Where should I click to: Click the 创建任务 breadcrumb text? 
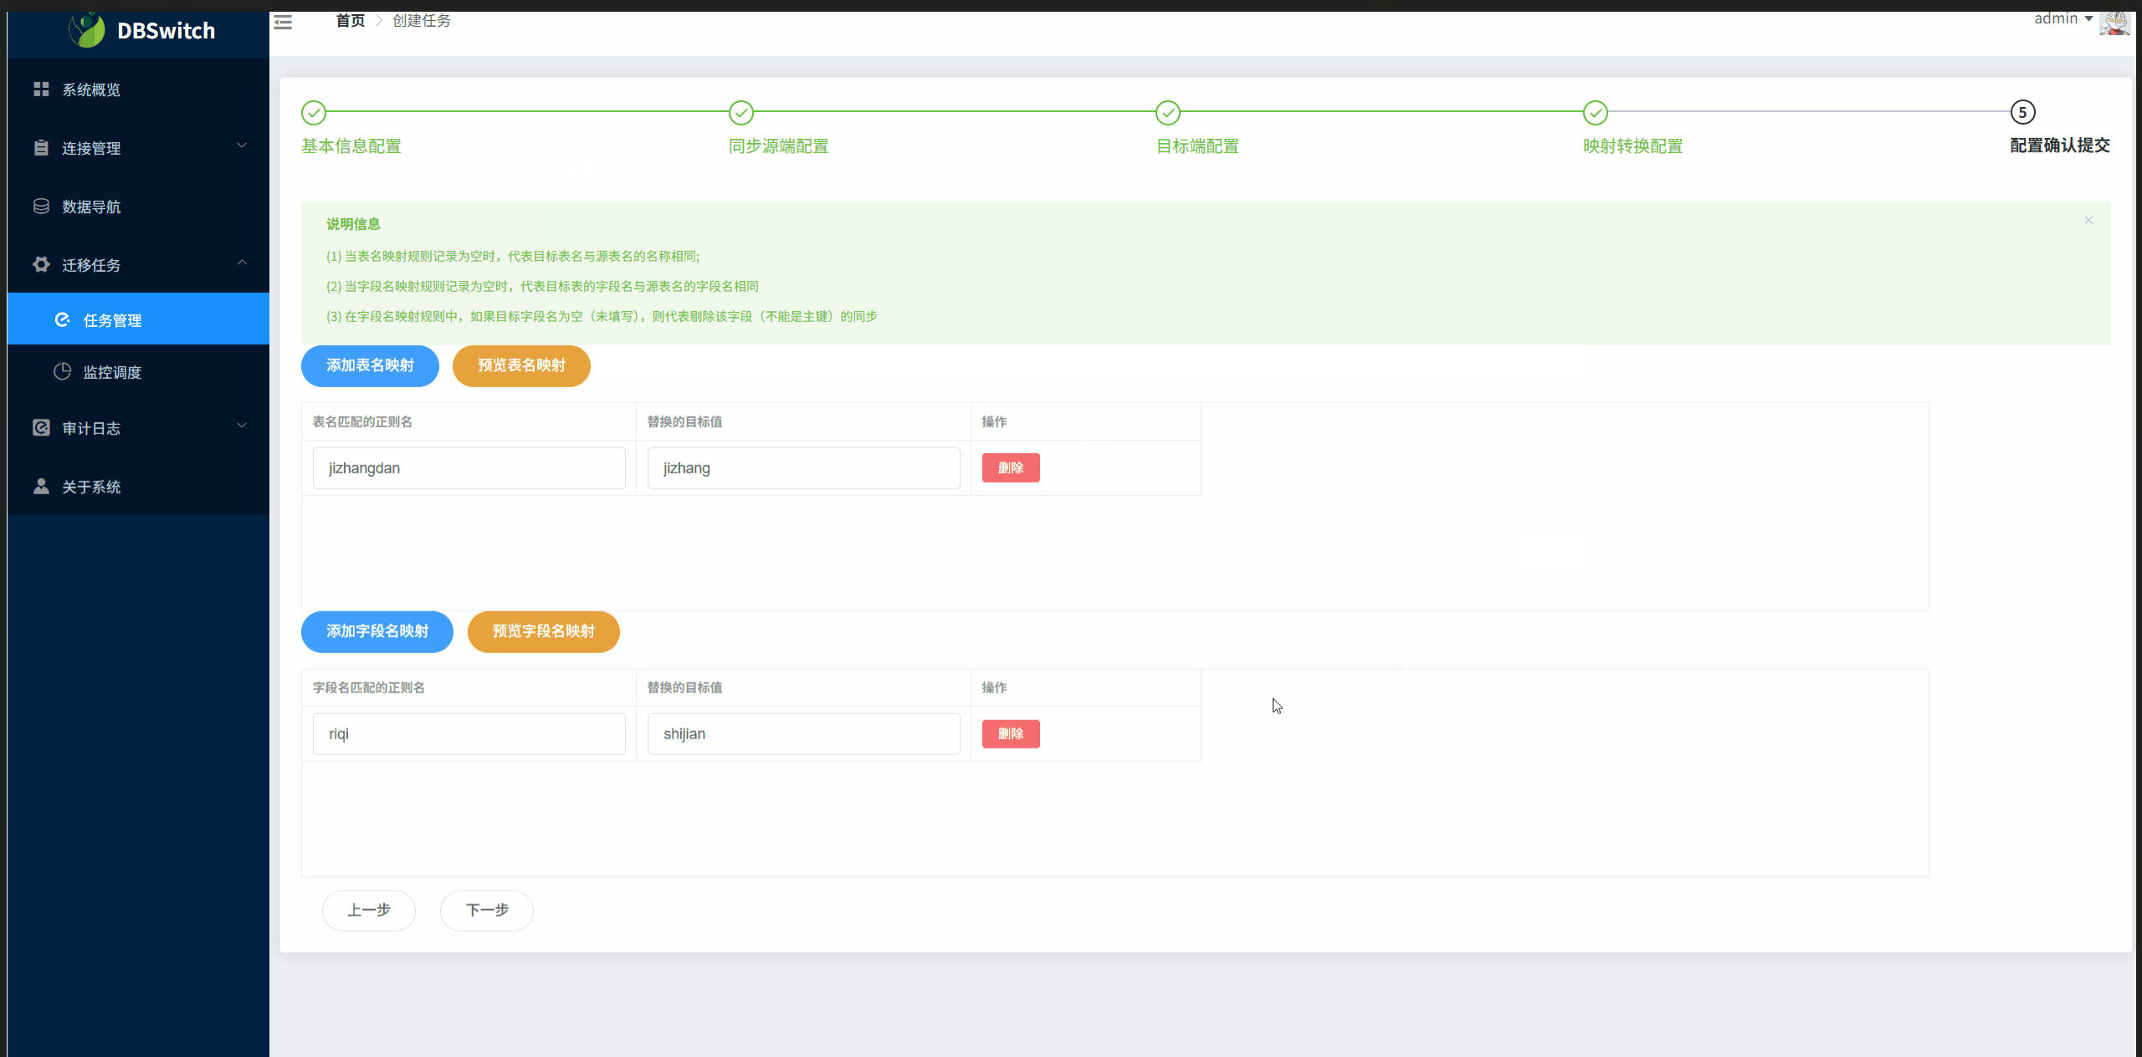pos(422,21)
